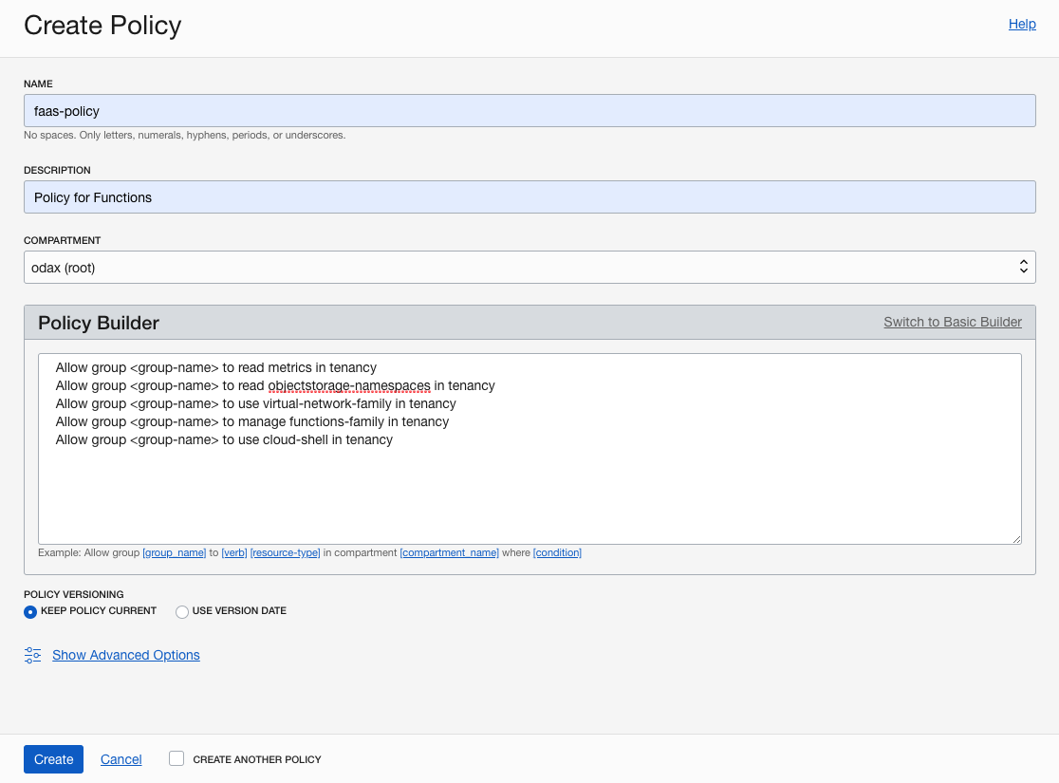Screen dimensions: 1059x783
Task: Select Keep Policy Current radio button
Action: 30,612
